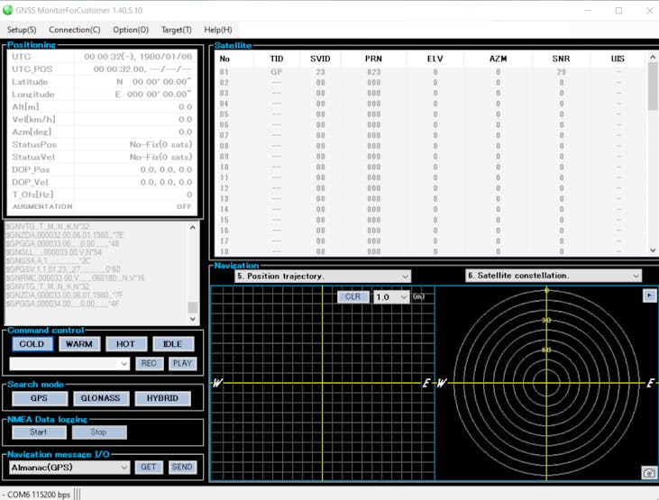Click the GNSS Monitor app icon in title bar
The height and width of the screenshot is (500, 659).
pos(8,10)
